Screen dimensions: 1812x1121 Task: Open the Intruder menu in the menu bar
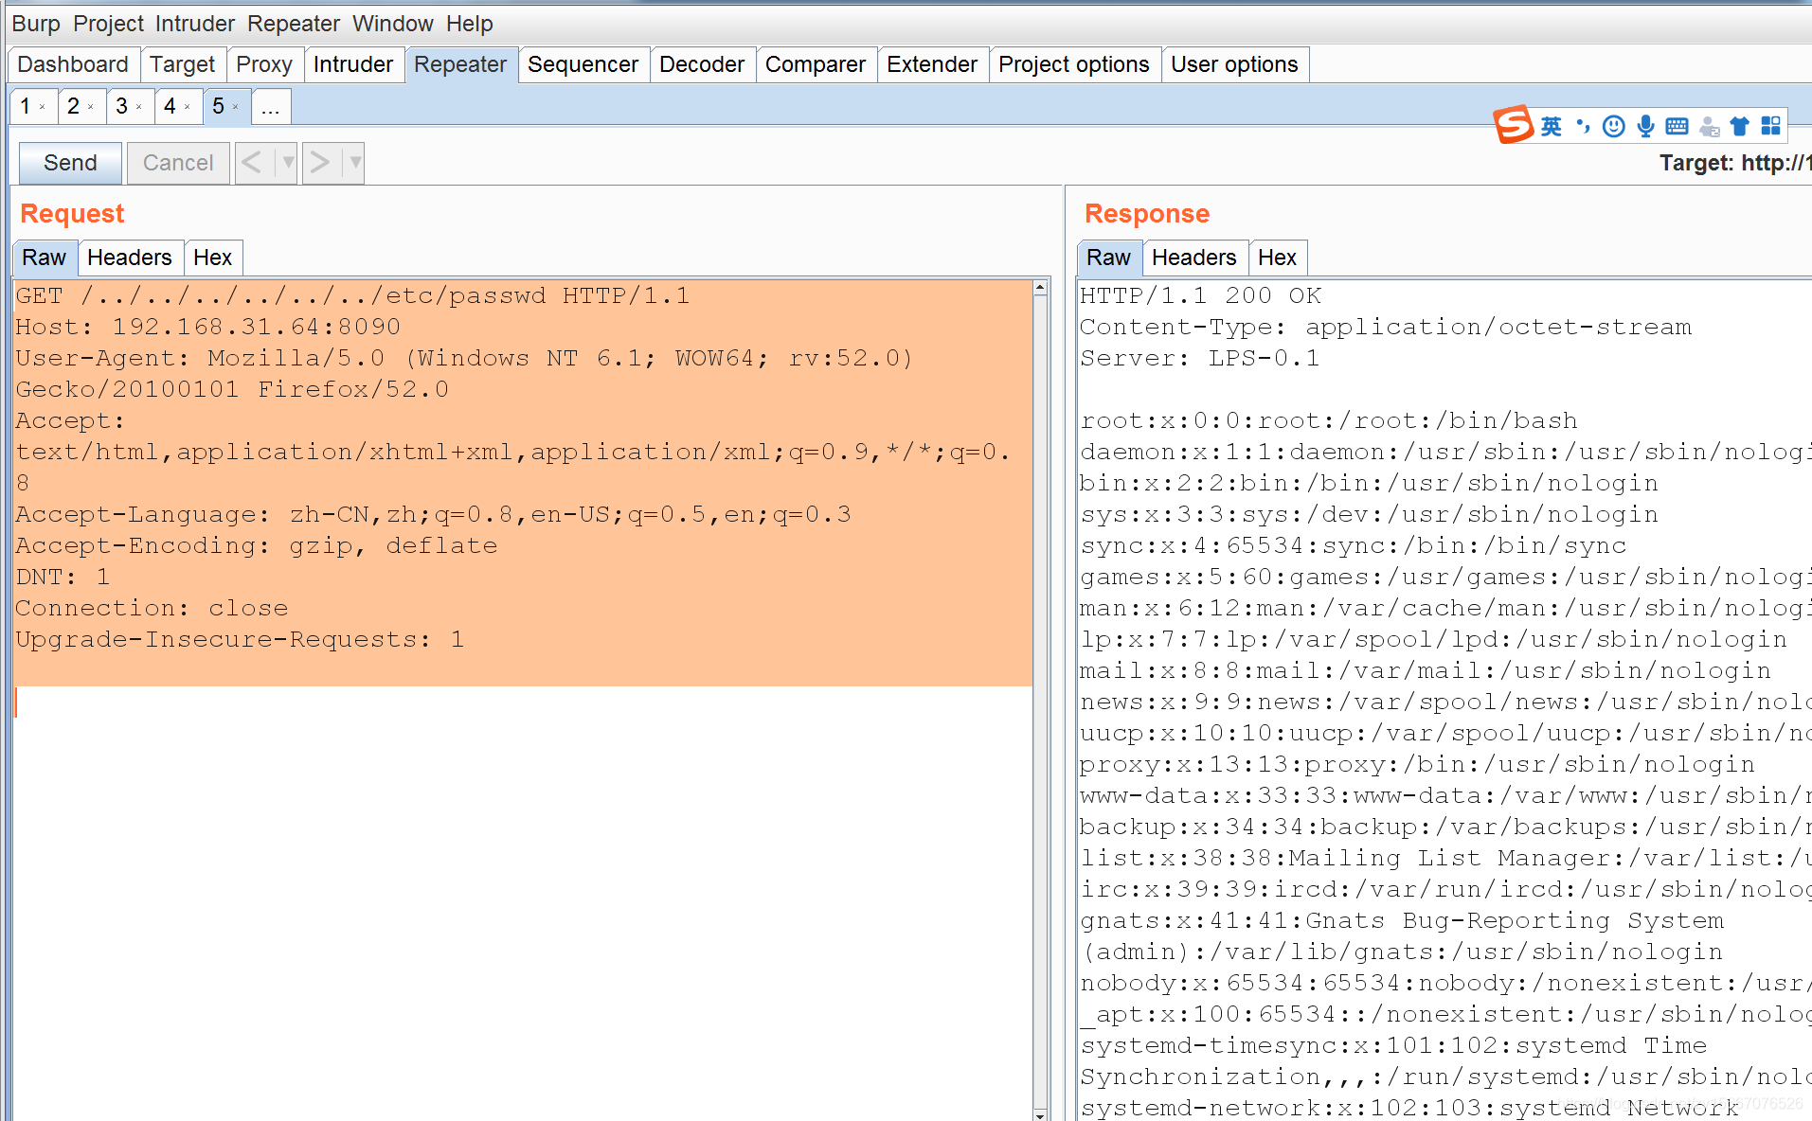195,24
